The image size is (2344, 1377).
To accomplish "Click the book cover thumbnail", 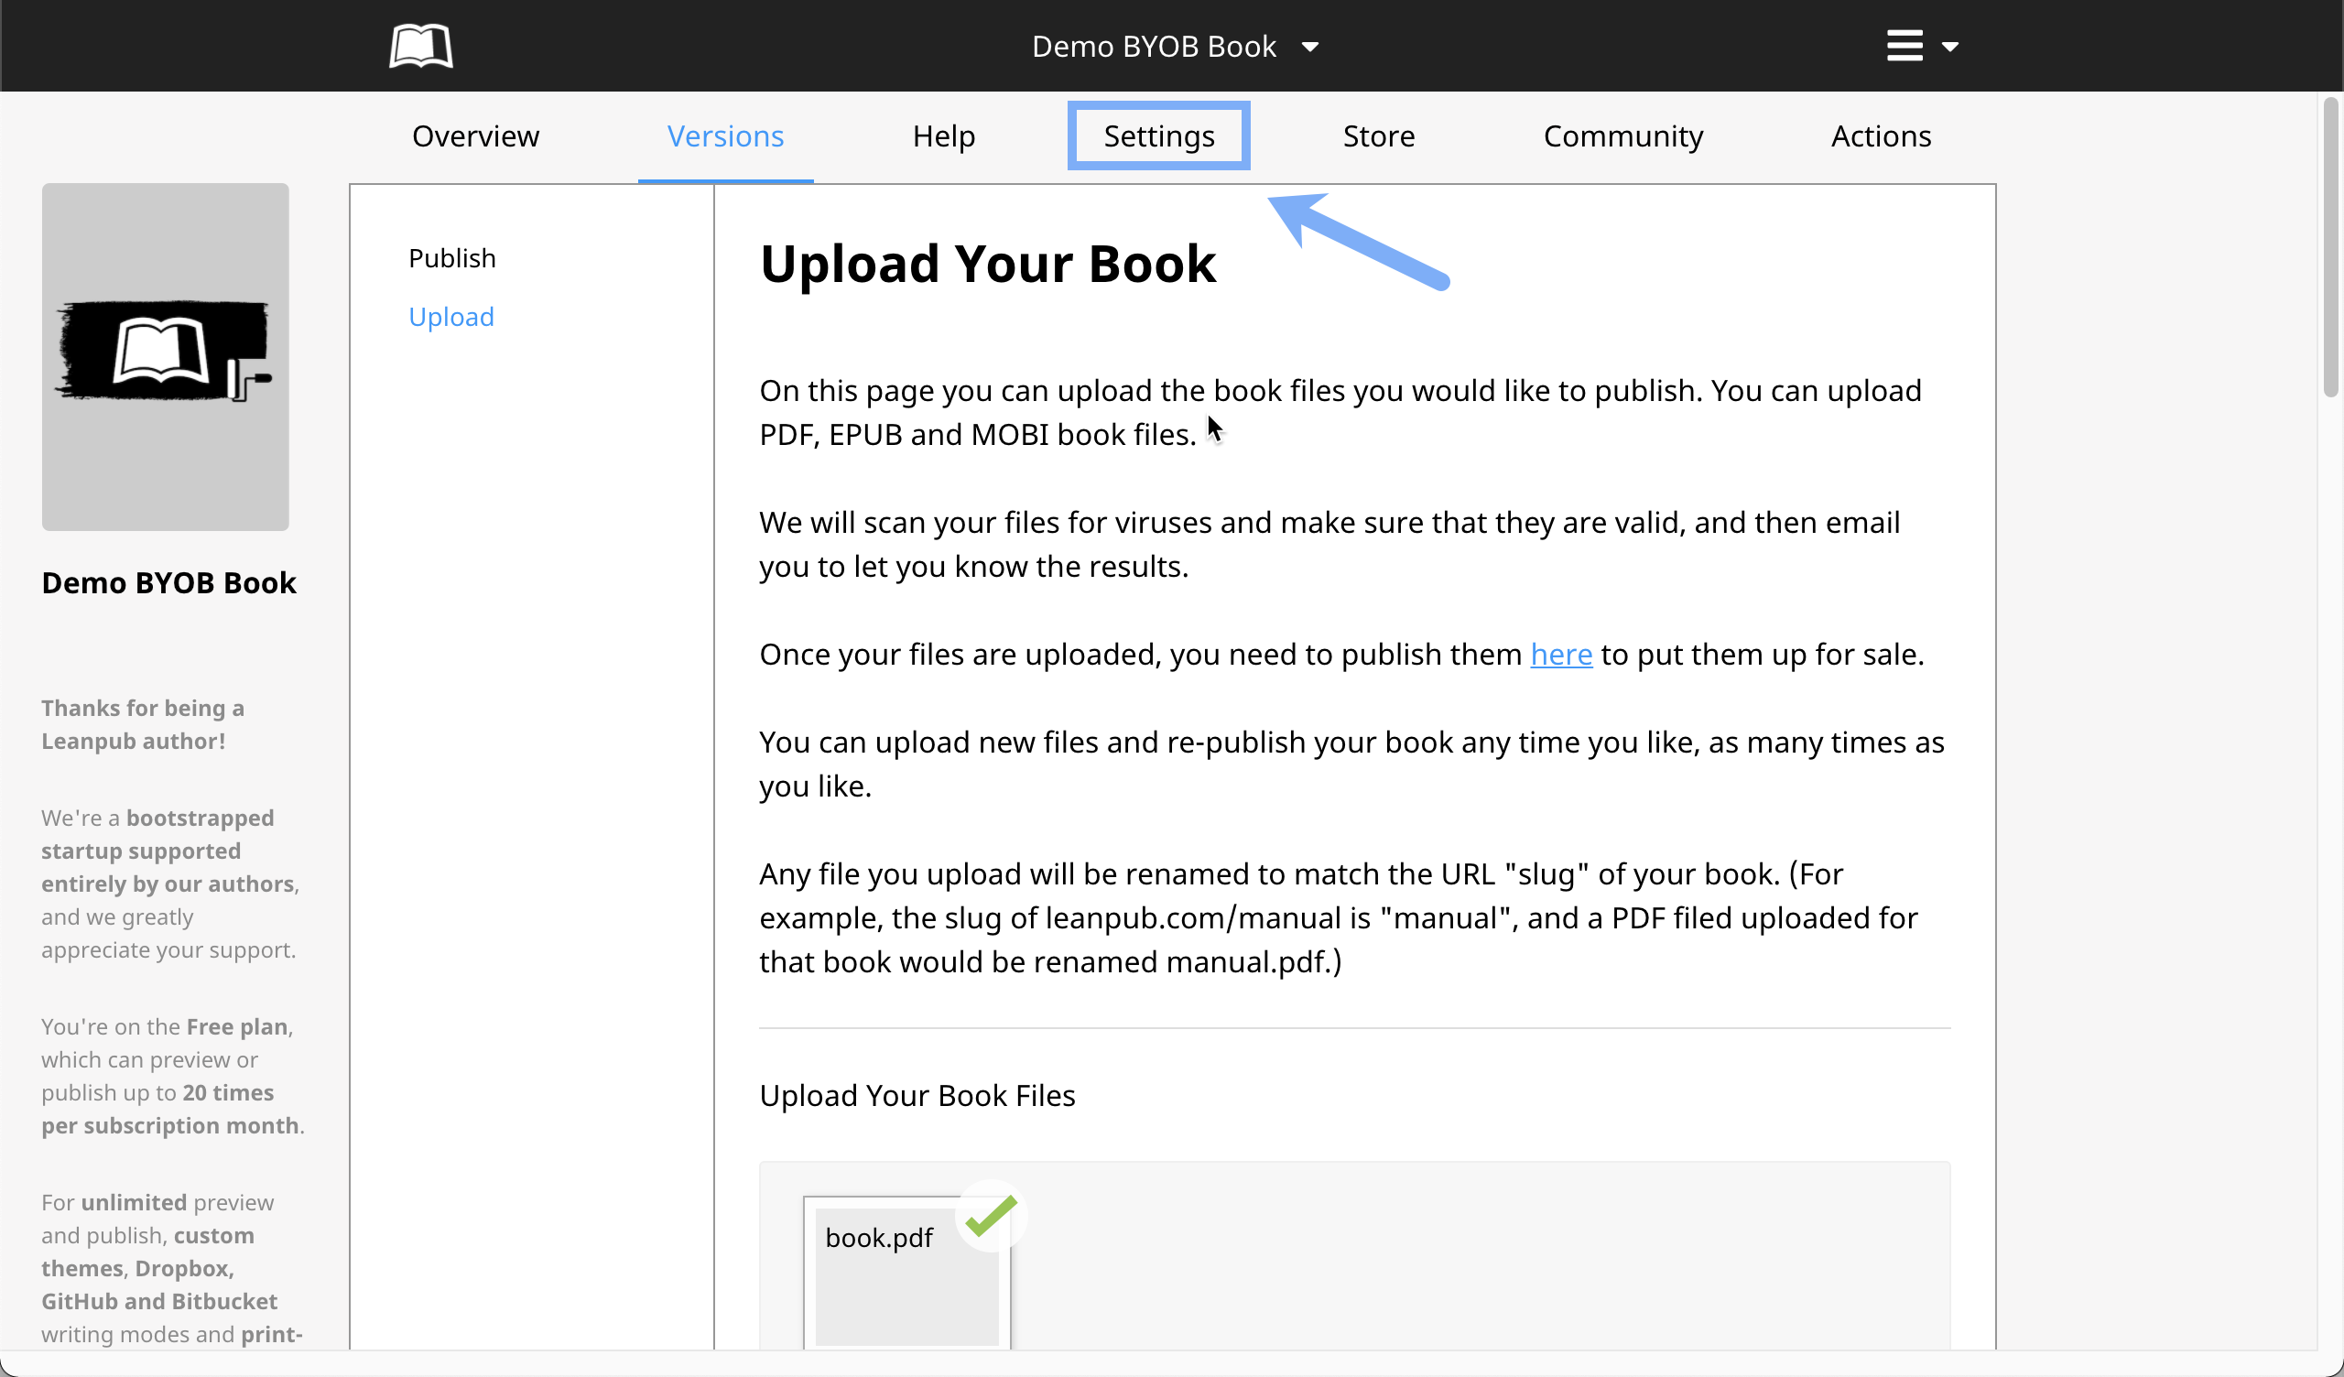I will coord(166,356).
